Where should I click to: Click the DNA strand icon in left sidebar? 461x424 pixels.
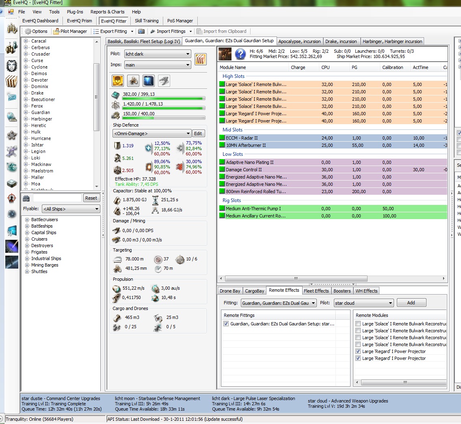[12, 151]
